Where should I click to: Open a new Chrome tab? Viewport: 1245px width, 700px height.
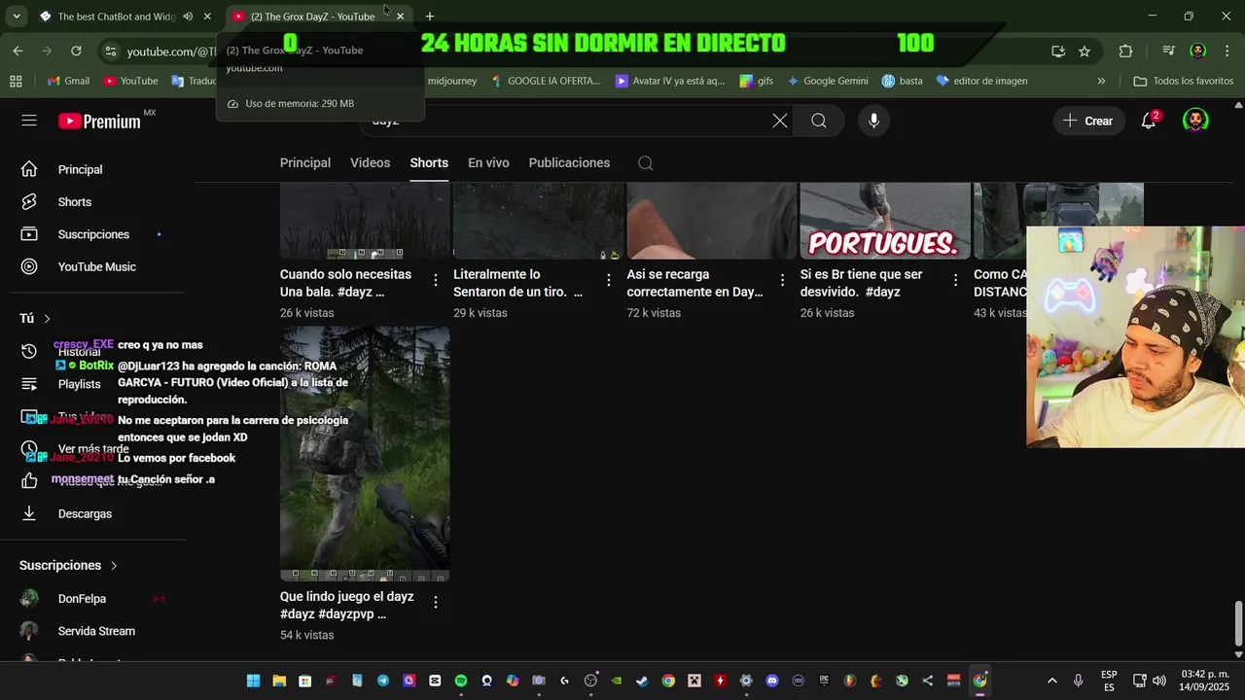coord(430,17)
